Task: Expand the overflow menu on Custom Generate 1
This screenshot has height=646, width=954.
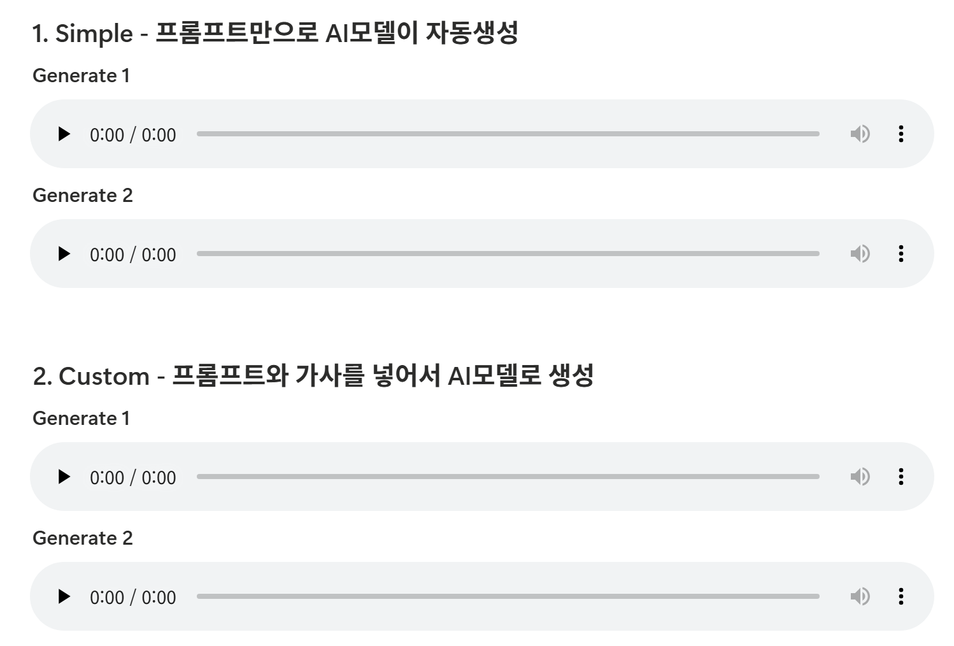Action: (901, 477)
